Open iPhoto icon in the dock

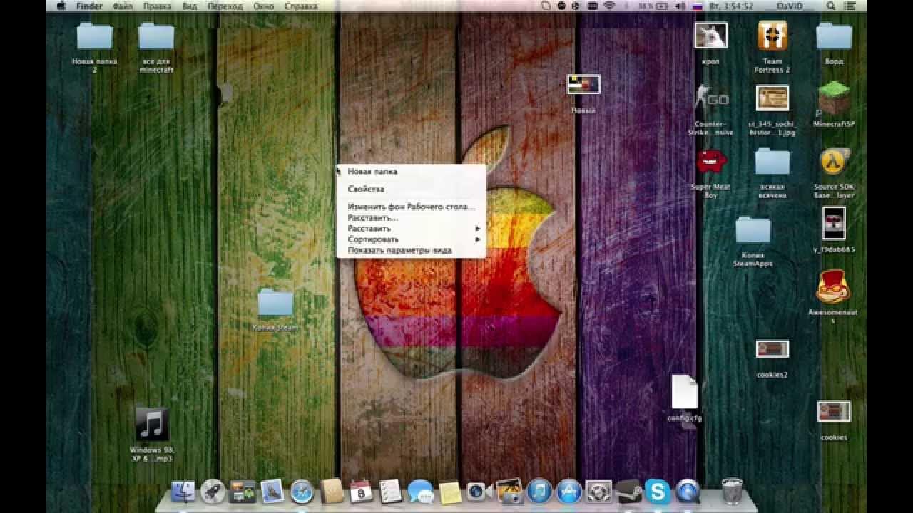[x=509, y=491]
